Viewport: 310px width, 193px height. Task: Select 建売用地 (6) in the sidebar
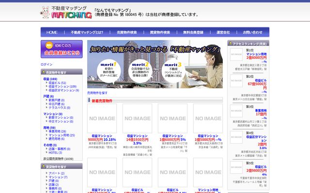(x=57, y=138)
